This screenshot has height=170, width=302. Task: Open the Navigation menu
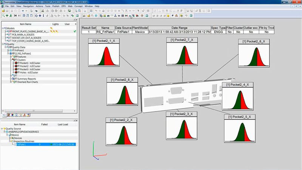coord(28,6)
